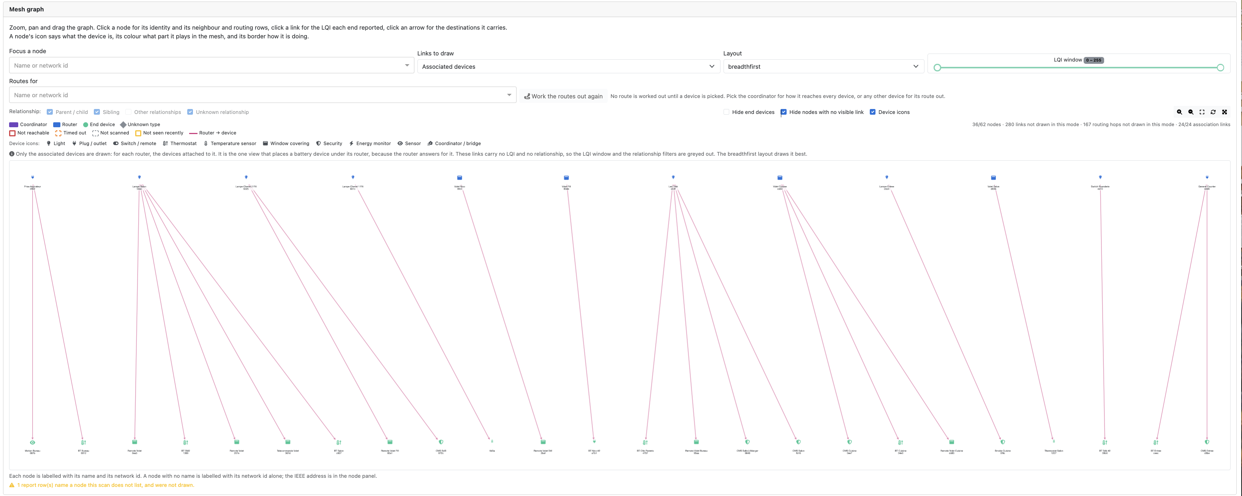This screenshot has width=1242, height=496.
Task: Click Work the routes out again button
Action: pyautogui.click(x=563, y=96)
